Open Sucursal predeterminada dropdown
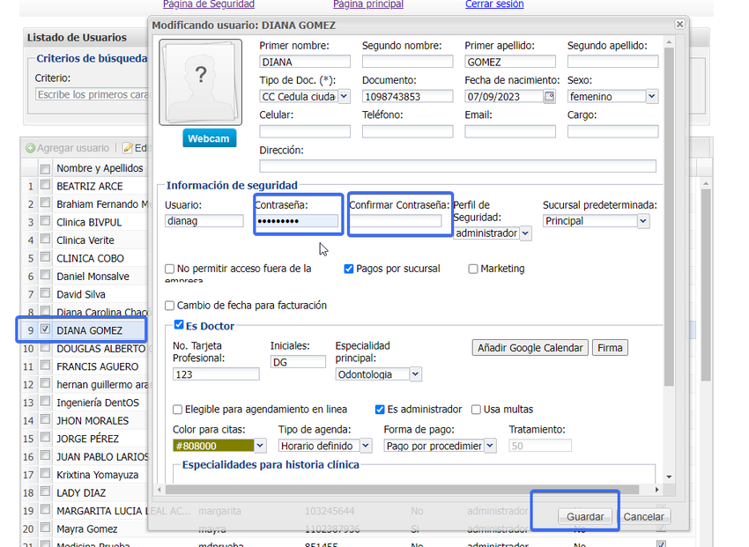The image size is (749, 547). (x=643, y=221)
